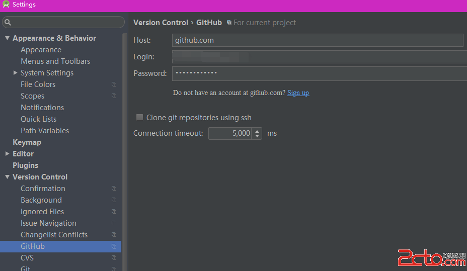This screenshot has height=271, width=467.
Task: Click the Version Control breadcrumb
Action: [161, 23]
